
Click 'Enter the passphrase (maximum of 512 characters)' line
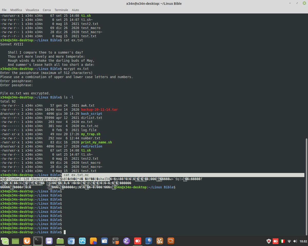click(x=46, y=73)
